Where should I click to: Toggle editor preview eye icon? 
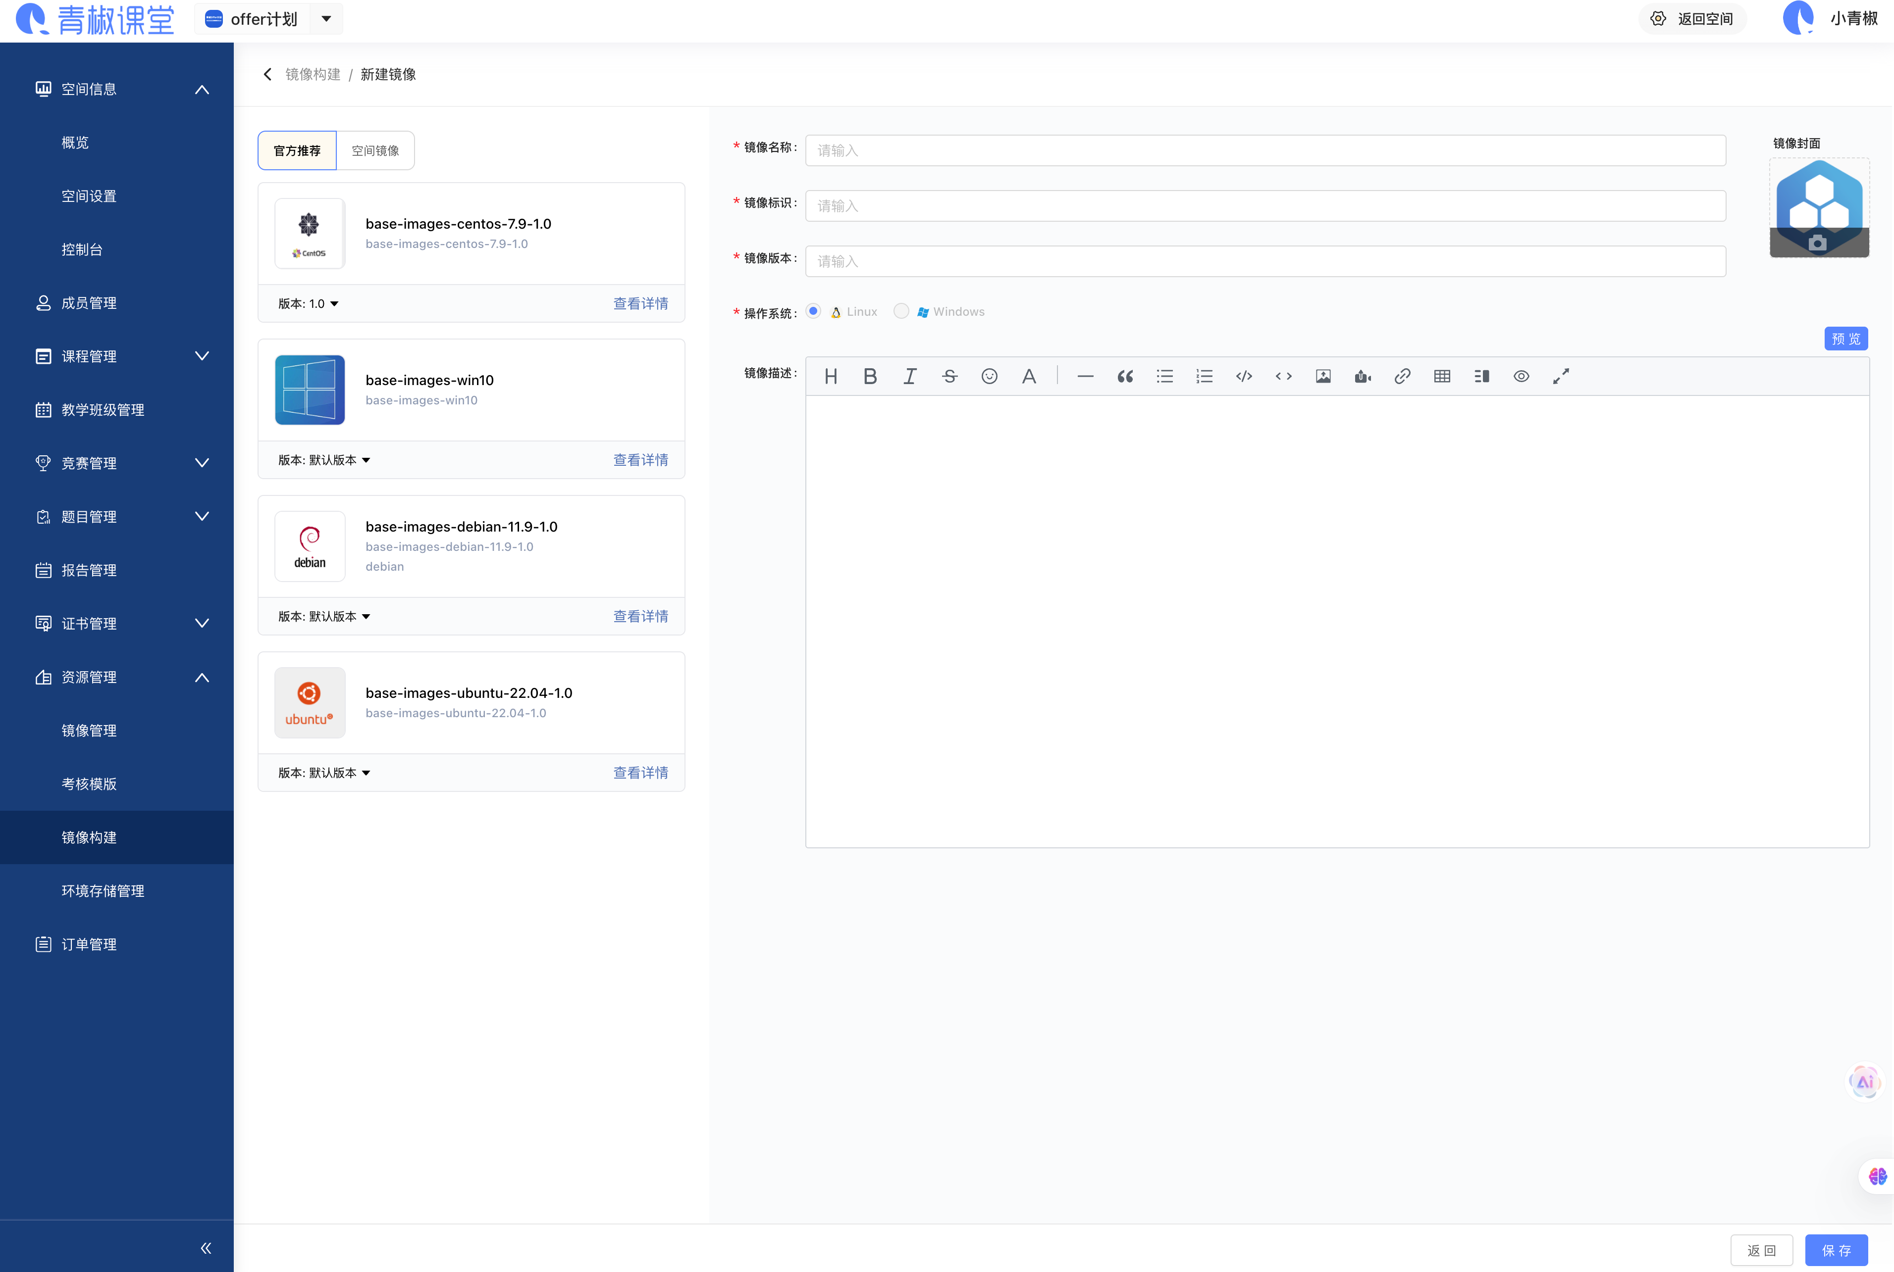click(x=1522, y=377)
